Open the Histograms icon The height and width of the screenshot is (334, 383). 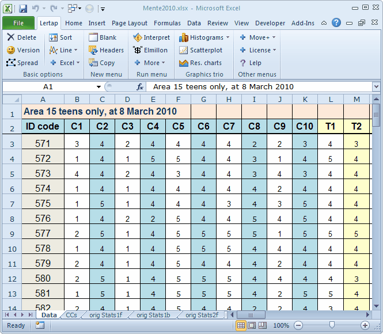pos(184,37)
